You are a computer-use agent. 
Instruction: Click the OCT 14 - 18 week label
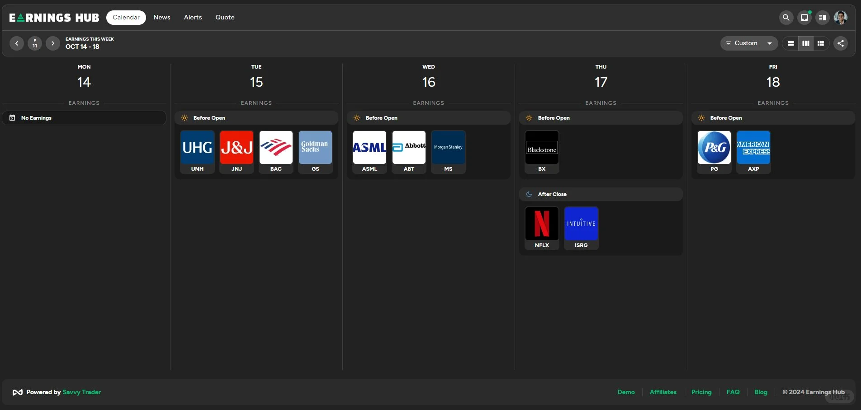coord(82,47)
